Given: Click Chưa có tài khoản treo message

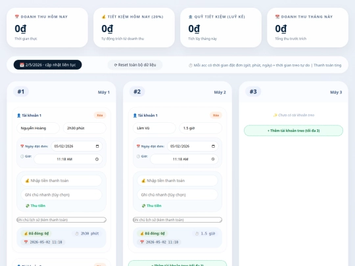Looking at the screenshot, I should point(294,115).
